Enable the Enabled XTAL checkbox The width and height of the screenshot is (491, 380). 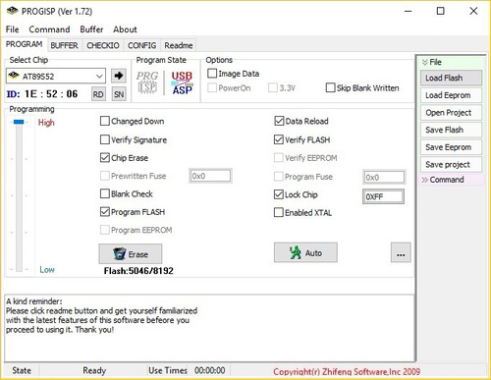(279, 212)
